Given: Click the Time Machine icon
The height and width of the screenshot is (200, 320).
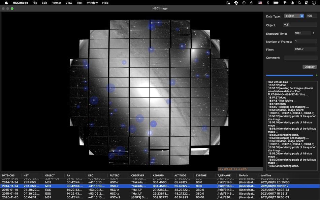Looking at the screenshot, I should (x=252, y=3).
